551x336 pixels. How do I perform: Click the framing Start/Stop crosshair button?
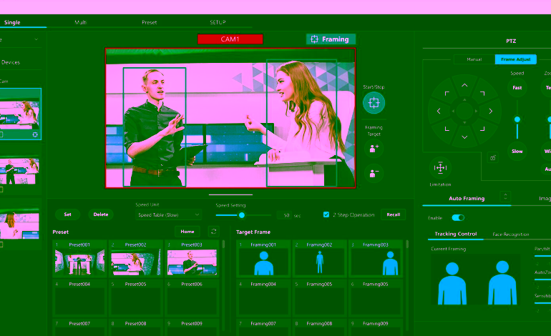[x=374, y=103]
